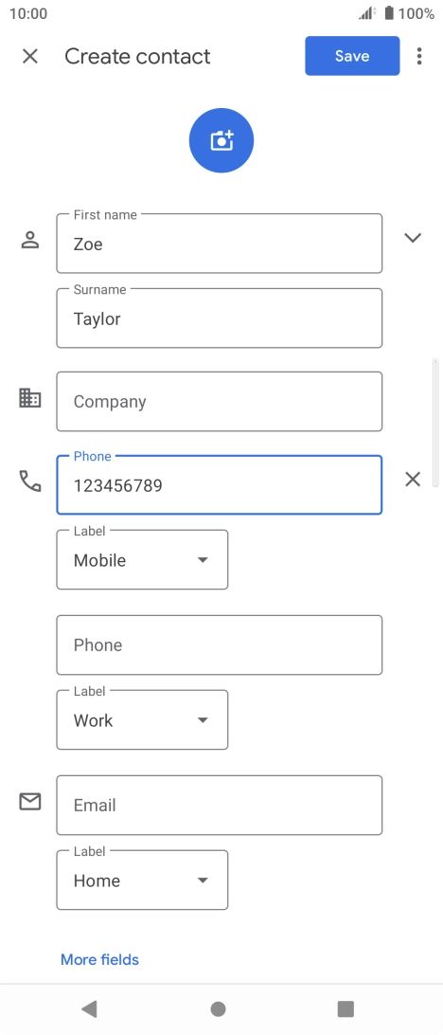Open the Mobile label dropdown

(142, 560)
